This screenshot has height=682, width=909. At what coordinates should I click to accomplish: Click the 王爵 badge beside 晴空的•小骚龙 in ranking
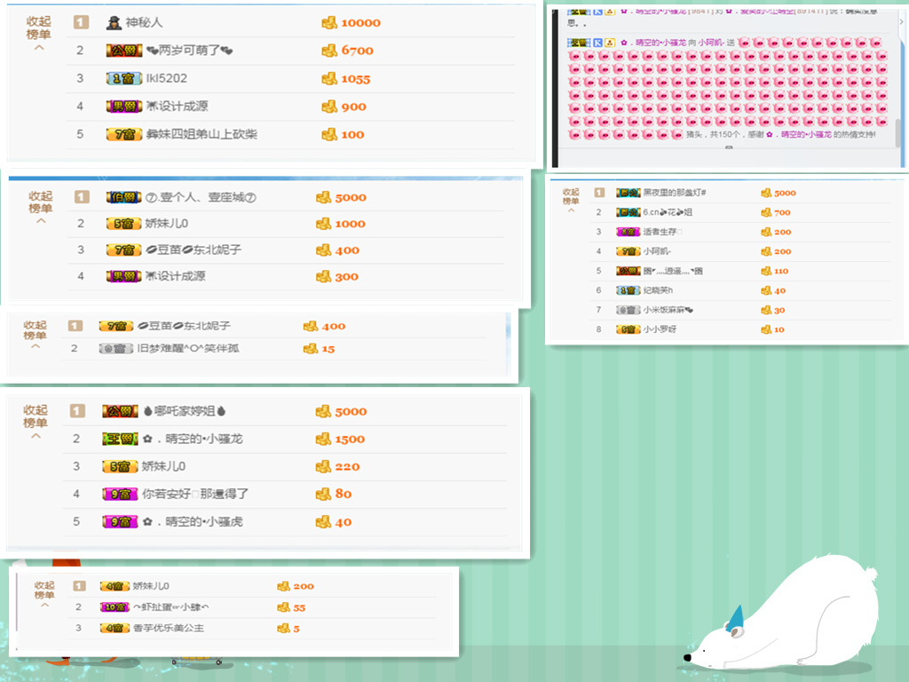pos(120,439)
